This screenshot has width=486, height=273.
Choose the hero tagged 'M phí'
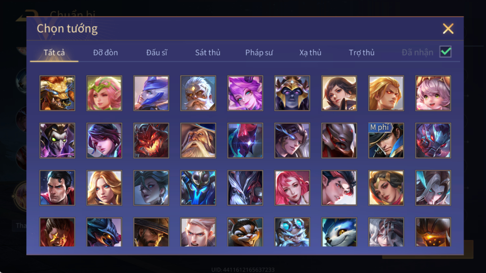point(386,141)
